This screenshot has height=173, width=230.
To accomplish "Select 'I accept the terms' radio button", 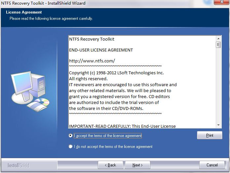I will (70, 136).
